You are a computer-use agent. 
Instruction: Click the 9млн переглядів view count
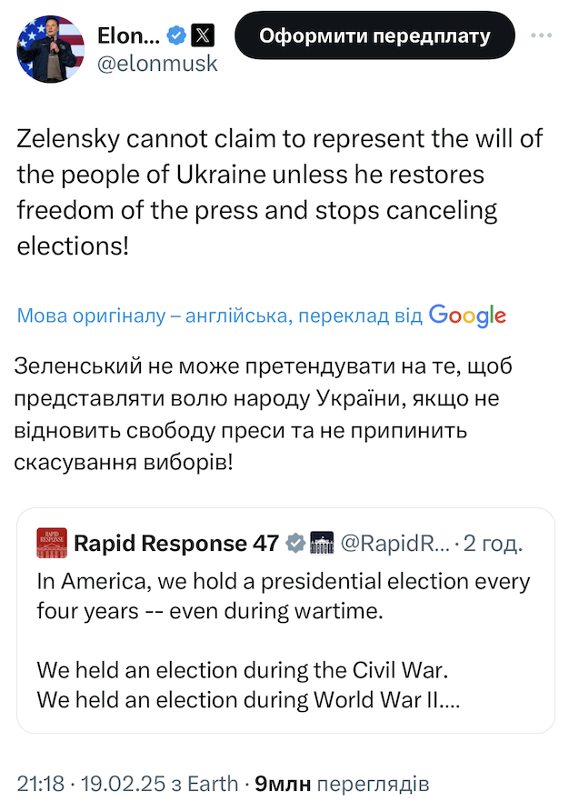tap(341, 783)
